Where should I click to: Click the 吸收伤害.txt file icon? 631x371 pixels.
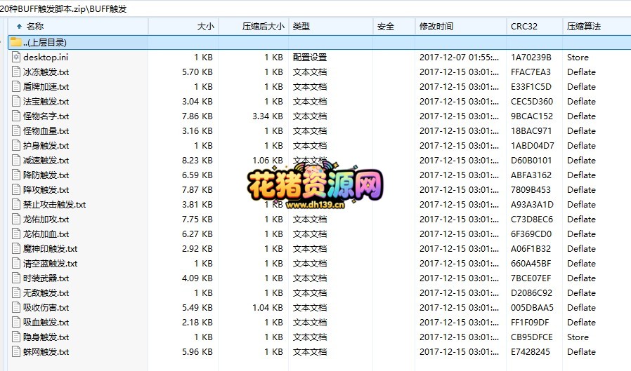[15, 308]
